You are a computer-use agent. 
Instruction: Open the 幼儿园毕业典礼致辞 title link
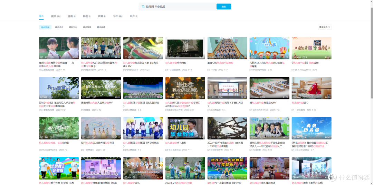tap(176, 143)
